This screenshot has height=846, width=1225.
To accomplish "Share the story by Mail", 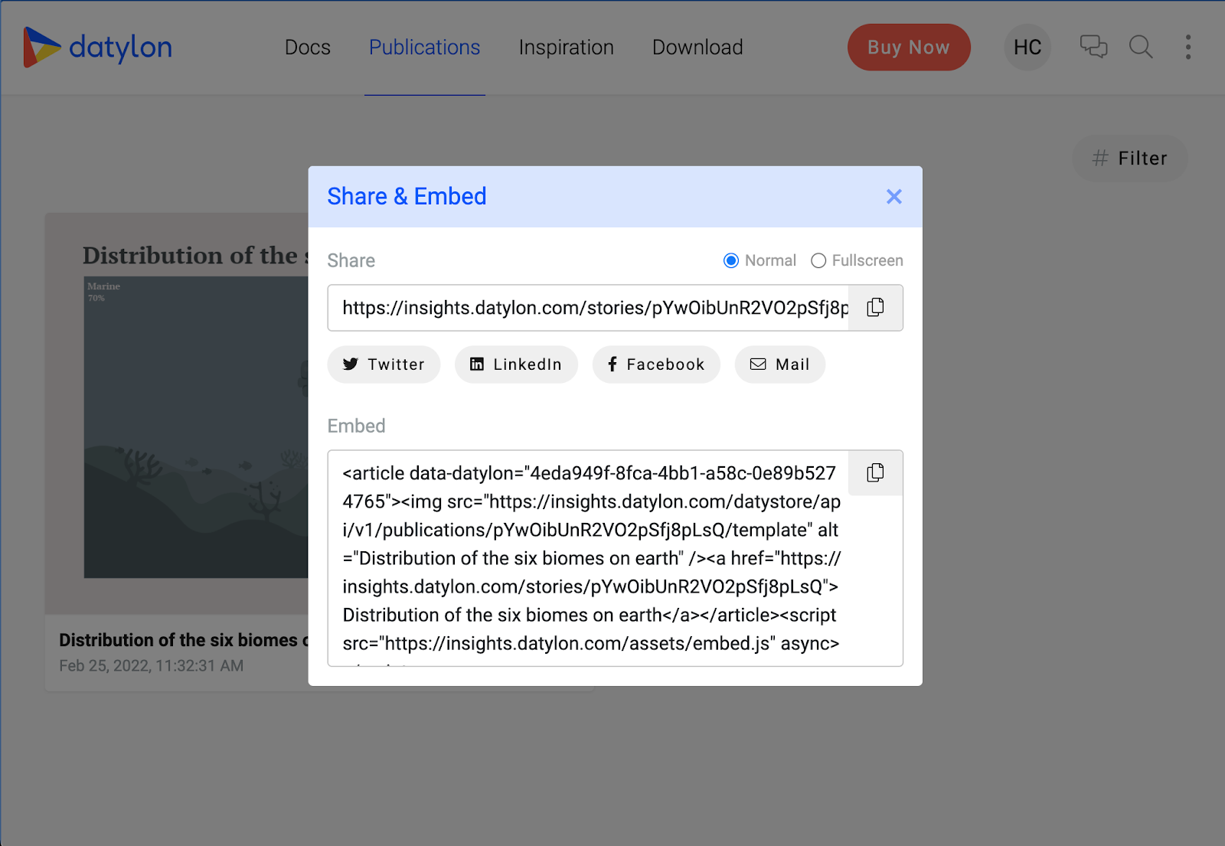I will coord(780,364).
